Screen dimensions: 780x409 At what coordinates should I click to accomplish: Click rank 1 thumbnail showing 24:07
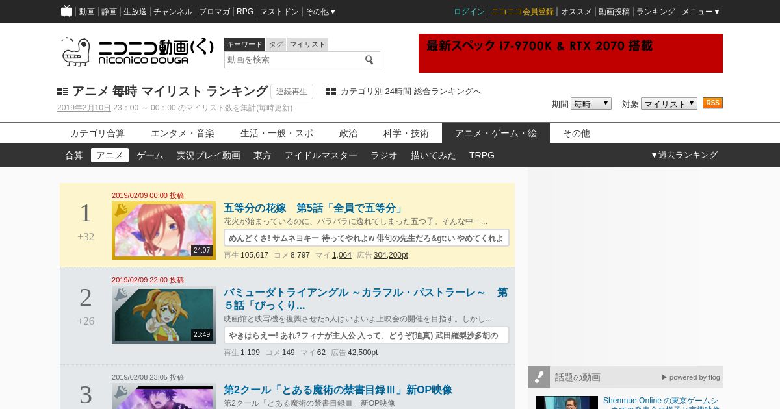click(x=164, y=230)
